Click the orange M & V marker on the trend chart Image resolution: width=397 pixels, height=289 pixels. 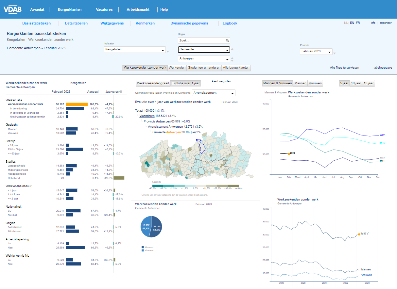pos(359,234)
